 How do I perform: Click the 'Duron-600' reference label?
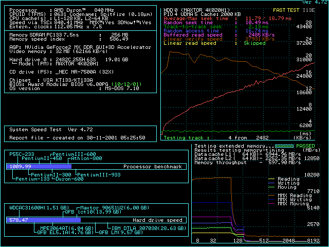(x=69, y=179)
